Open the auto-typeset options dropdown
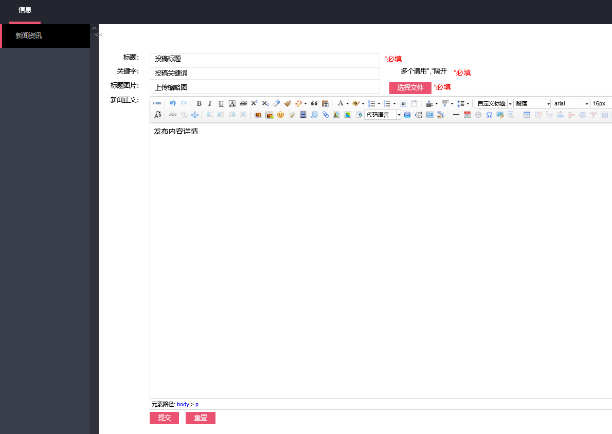The image size is (612, 434). click(305, 103)
